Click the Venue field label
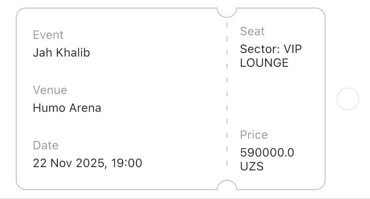Viewport: 370px width, 199px height. coord(50,90)
